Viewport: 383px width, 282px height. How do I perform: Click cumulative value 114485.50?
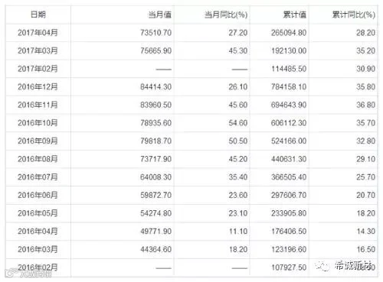(289, 69)
